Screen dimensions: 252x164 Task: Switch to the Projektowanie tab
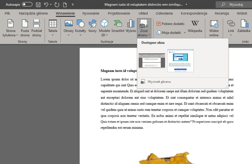tap(119, 13)
